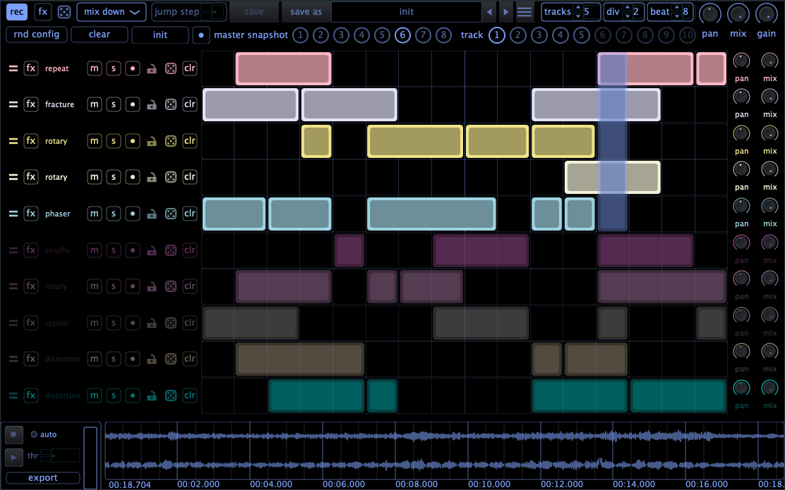
Task: Decrease the beat value stepper
Action: pyautogui.click(x=676, y=16)
